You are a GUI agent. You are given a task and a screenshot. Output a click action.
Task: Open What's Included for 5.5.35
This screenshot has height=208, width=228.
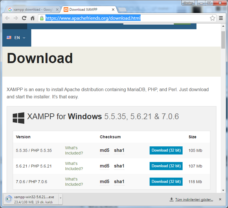click(x=74, y=150)
